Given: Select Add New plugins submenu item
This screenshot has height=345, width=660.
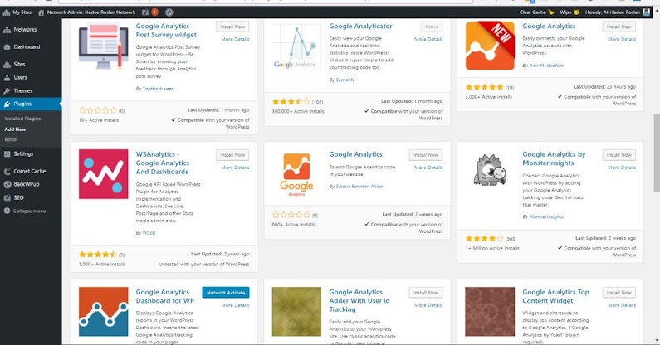Looking at the screenshot, I should coord(15,129).
